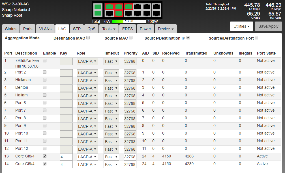Viewport: 285px width, 173px height.
Task: Click the active port 4 jack icon
Action: pyautogui.click(x=119, y=13)
